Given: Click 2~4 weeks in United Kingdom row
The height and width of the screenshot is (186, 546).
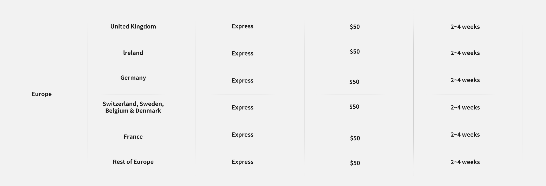Looking at the screenshot, I should 465,27.
